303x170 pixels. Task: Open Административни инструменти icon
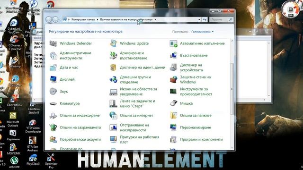tap(53, 56)
